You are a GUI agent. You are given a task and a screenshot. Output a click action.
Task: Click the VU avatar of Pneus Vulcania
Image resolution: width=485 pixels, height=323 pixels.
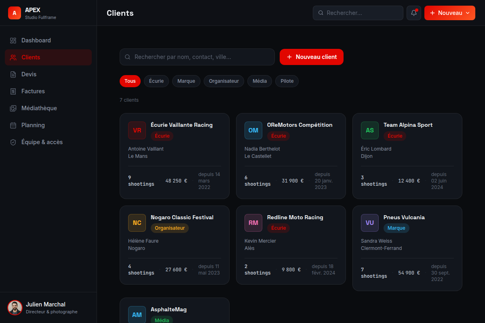pos(370,223)
